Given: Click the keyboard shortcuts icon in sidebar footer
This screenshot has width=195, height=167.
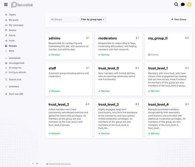Looking at the screenshot, I should pyautogui.click(x=37, y=164).
